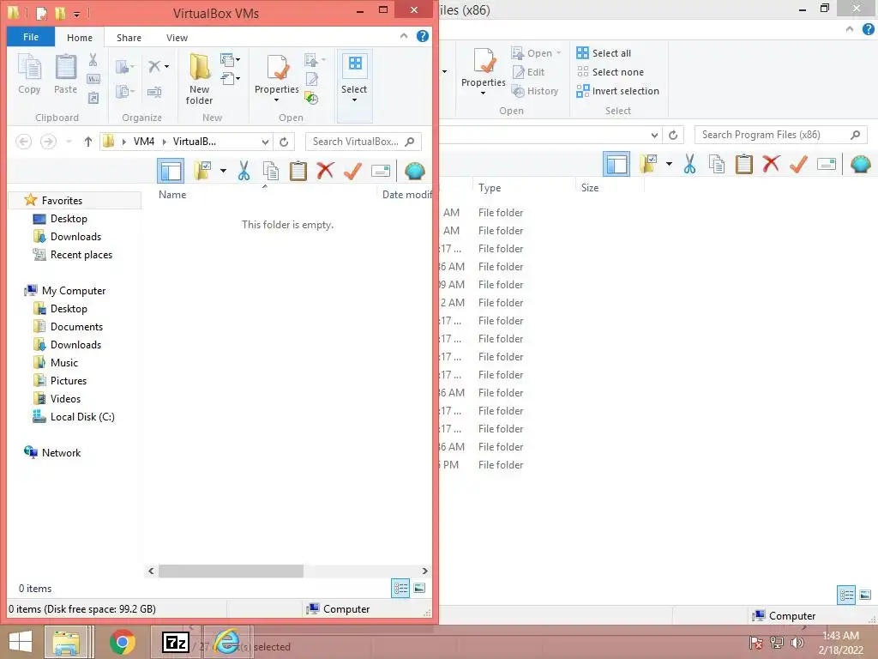Click the seashell settings icon in Program Files toolbar
This screenshot has width=878, height=659.
click(861, 164)
